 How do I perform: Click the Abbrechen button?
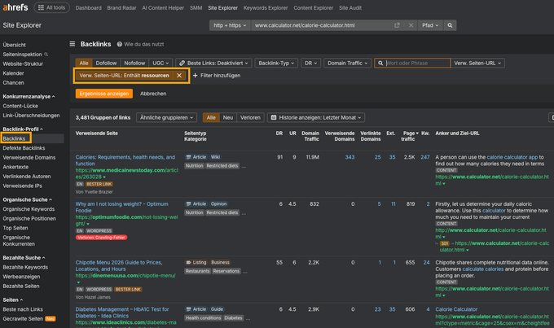pos(153,94)
